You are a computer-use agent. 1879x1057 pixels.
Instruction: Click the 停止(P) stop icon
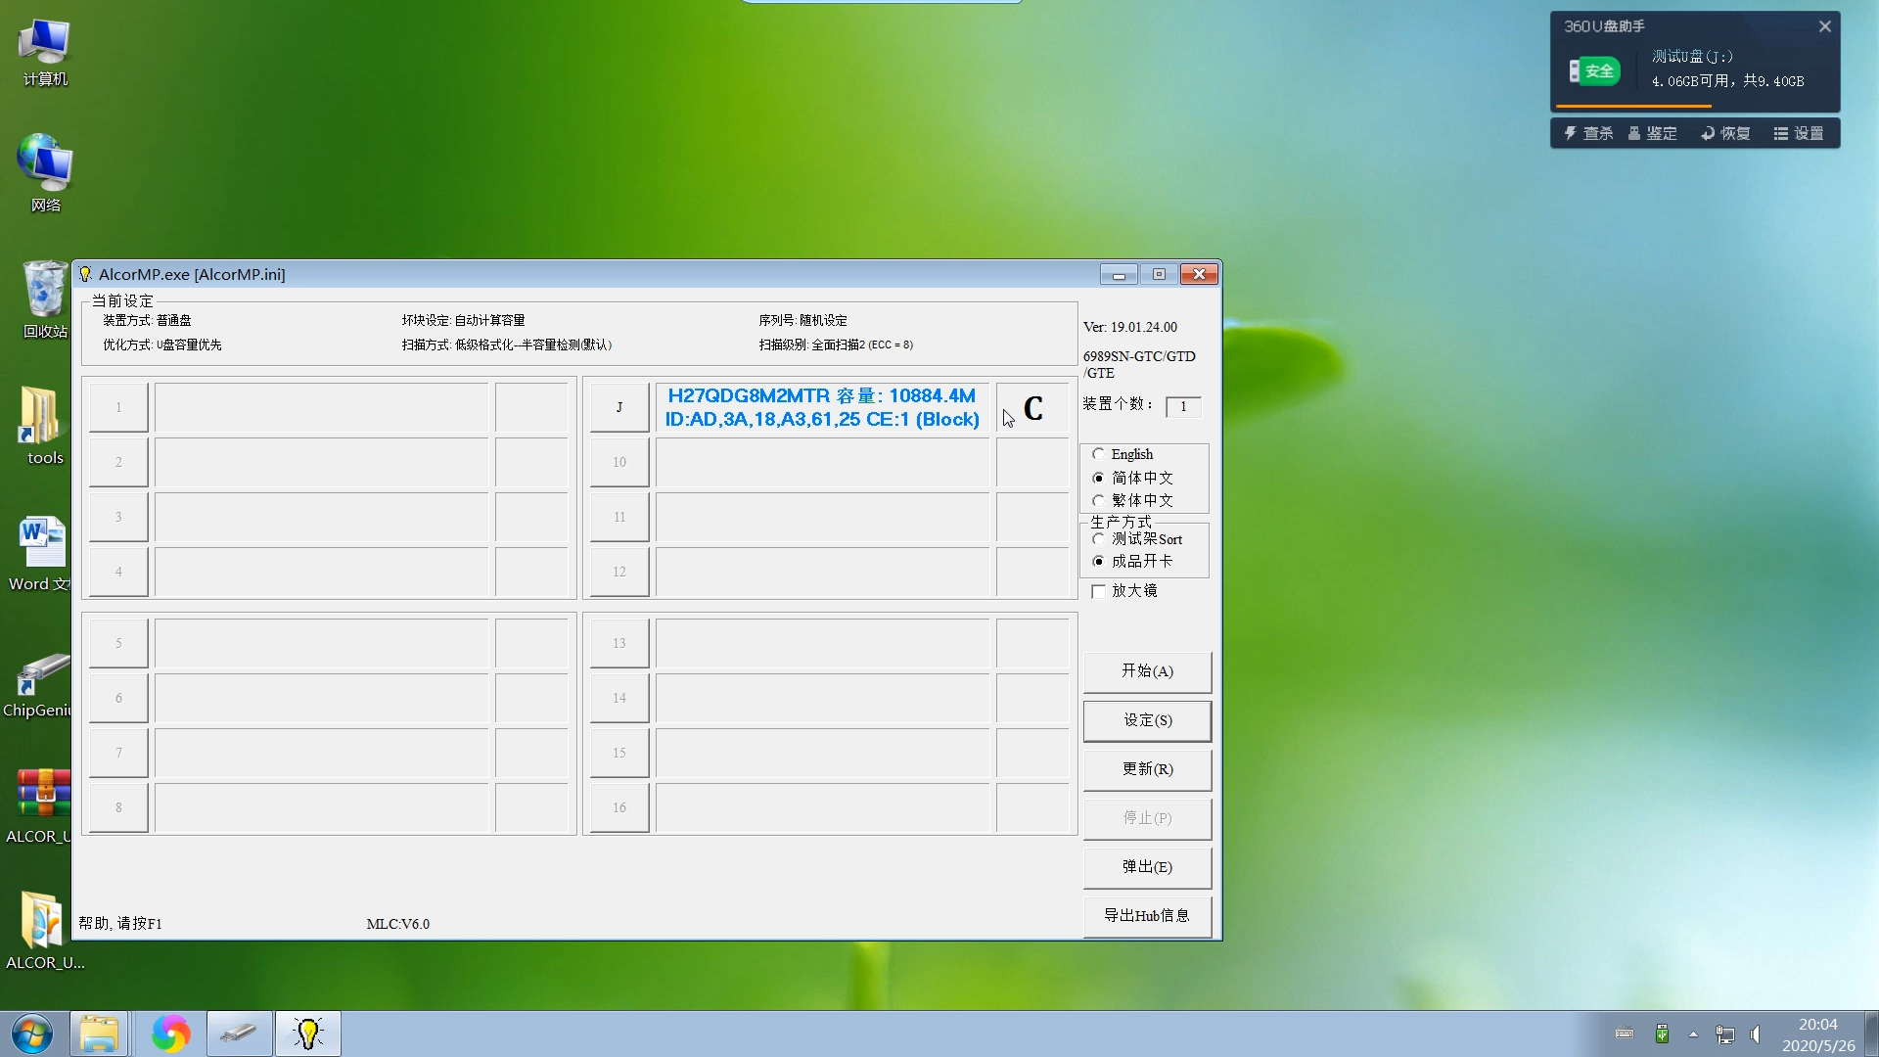tap(1145, 817)
